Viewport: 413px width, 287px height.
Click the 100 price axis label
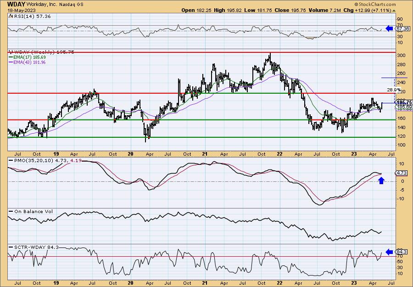pos(402,145)
